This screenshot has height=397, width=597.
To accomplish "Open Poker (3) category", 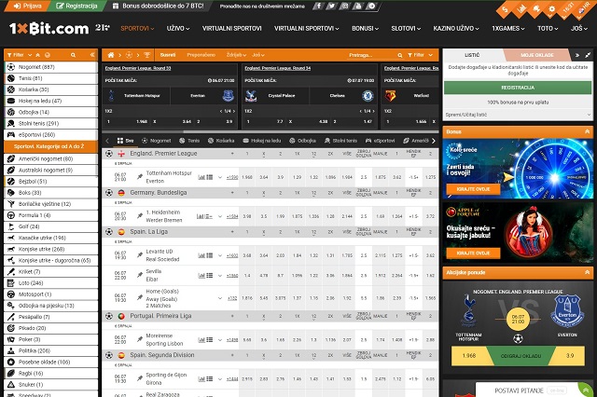I will (51, 339).
